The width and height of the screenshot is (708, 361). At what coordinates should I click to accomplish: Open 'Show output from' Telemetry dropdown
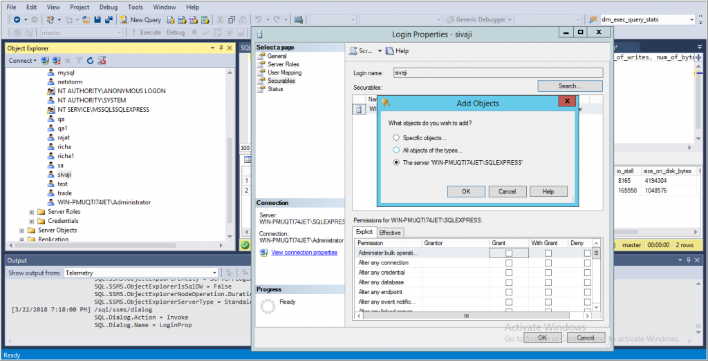click(214, 273)
